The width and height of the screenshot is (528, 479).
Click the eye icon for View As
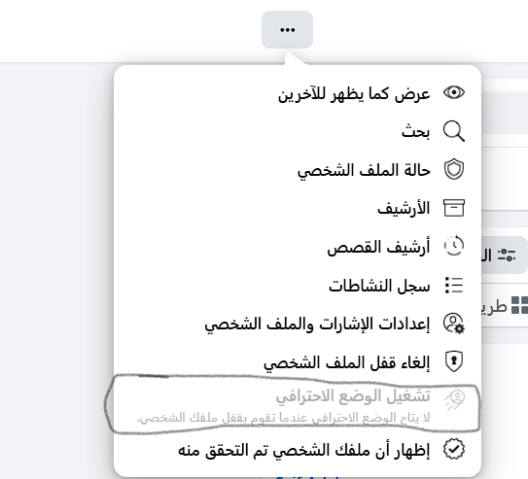pyautogui.click(x=454, y=92)
